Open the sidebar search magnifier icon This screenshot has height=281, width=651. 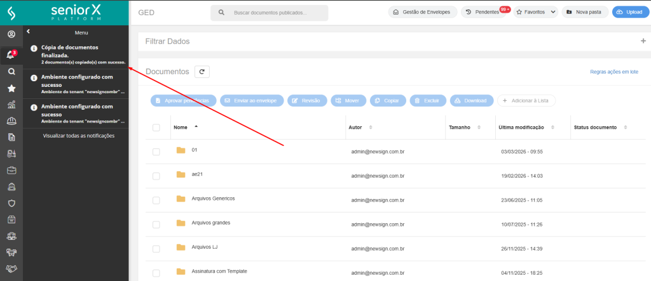11,72
